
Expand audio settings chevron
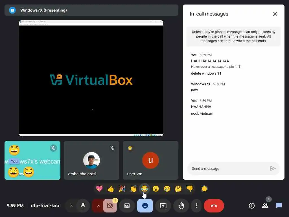[x=71, y=206]
